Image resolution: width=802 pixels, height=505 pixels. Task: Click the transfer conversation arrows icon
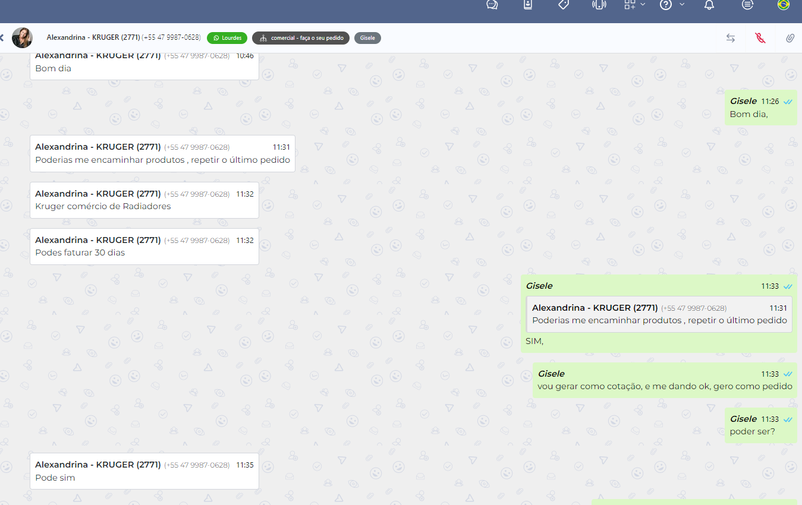[731, 38]
